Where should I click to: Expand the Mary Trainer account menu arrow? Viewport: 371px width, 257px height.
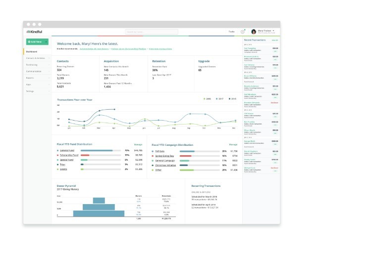[273, 31]
